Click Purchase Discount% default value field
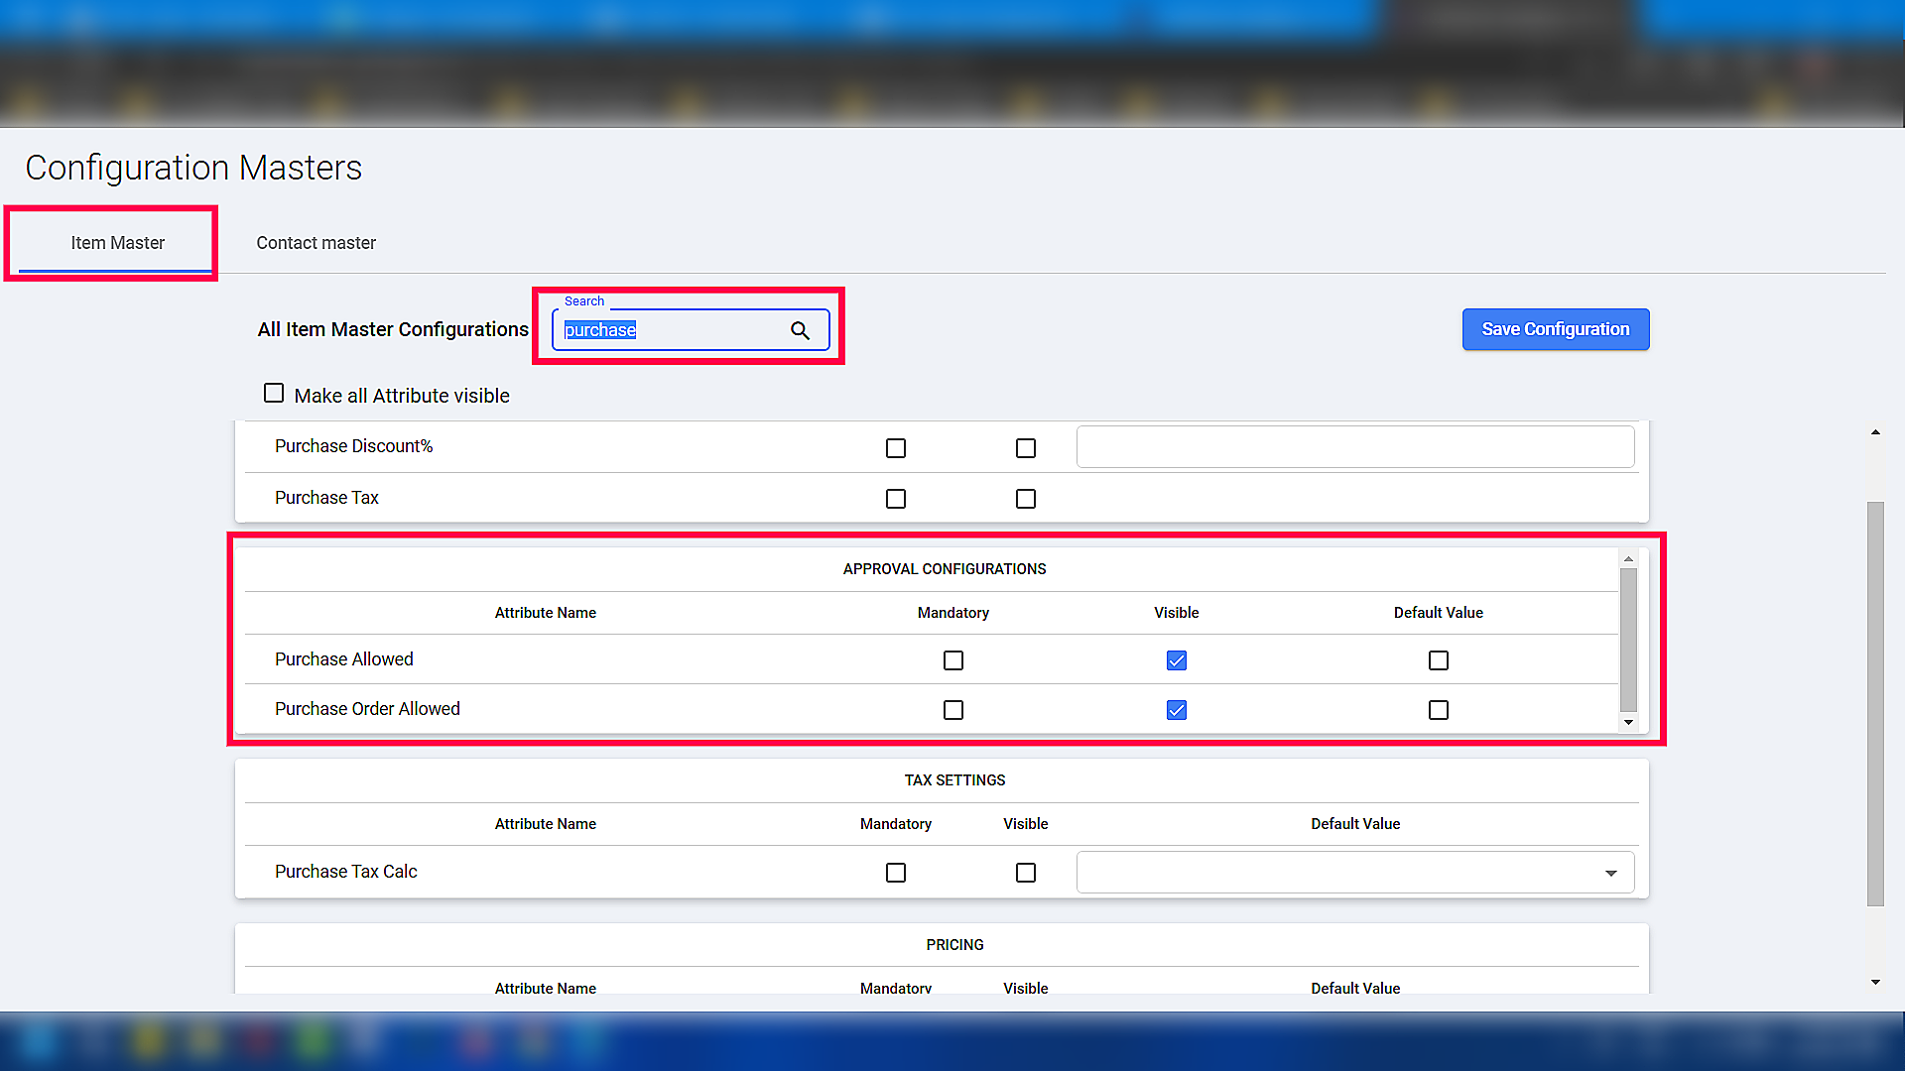 1354,447
